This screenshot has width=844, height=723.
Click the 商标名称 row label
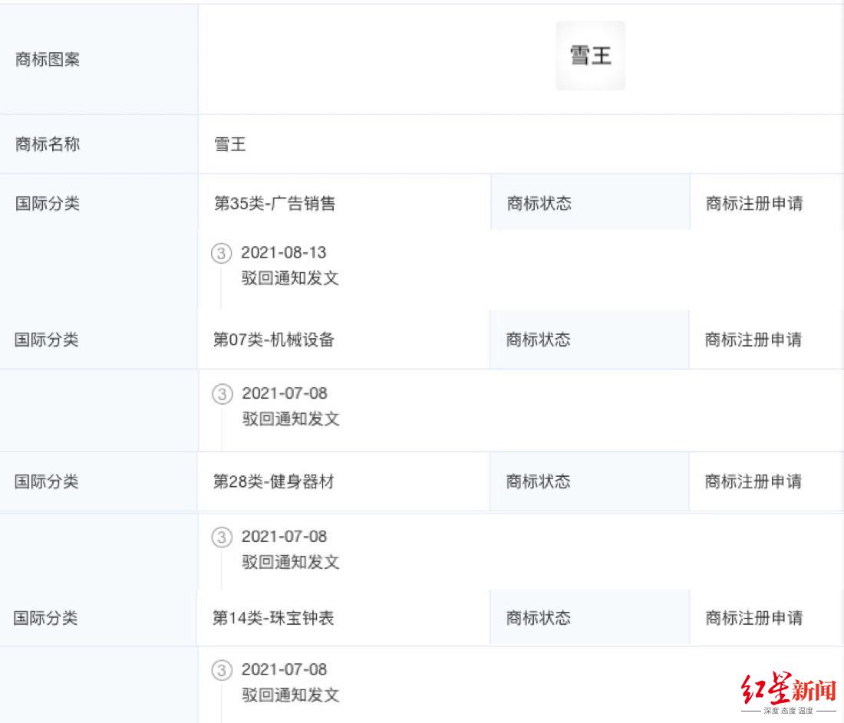(48, 144)
